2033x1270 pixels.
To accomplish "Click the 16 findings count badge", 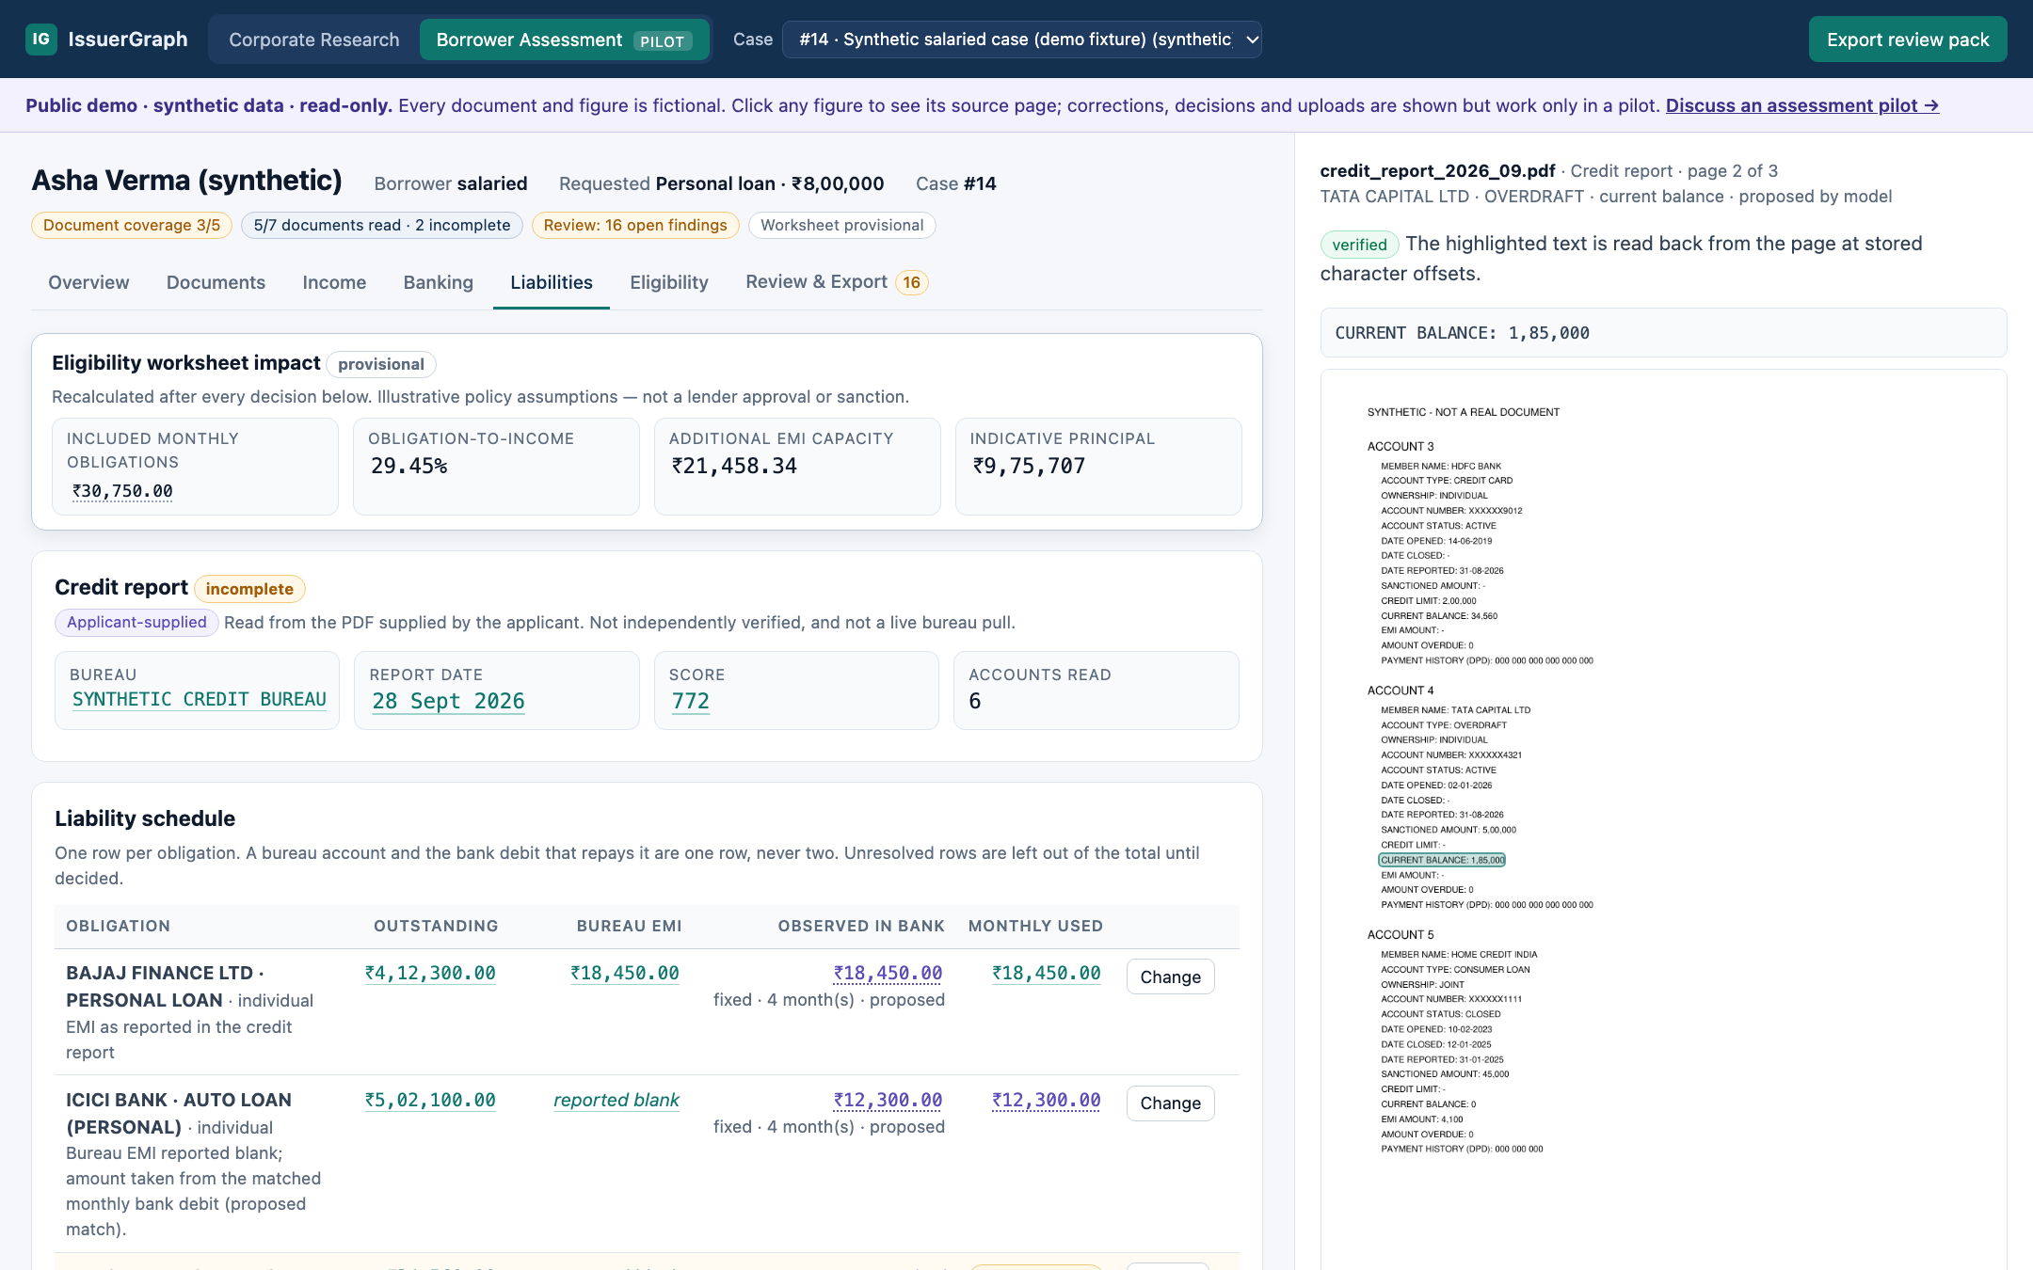I will pos(911,282).
